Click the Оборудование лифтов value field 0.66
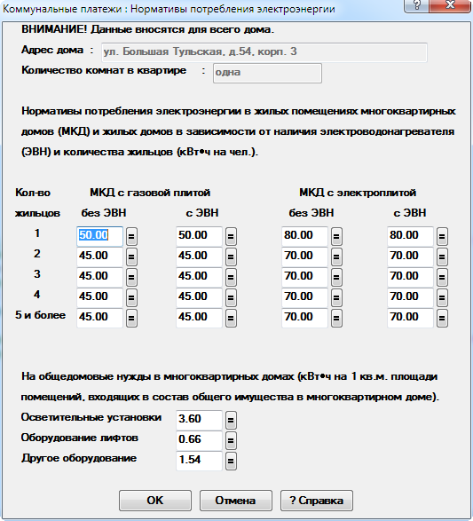 199,440
